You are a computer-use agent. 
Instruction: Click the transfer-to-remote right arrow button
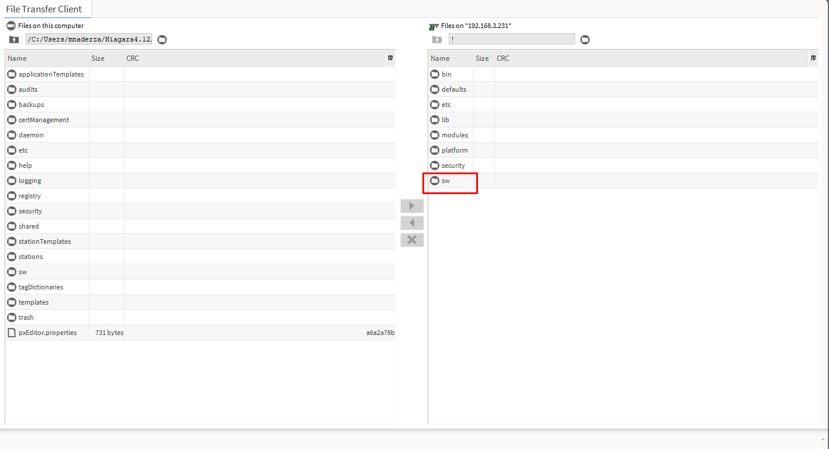click(412, 206)
